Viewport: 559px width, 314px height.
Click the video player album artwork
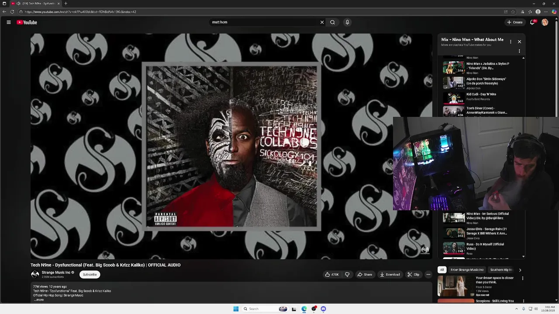click(231, 147)
